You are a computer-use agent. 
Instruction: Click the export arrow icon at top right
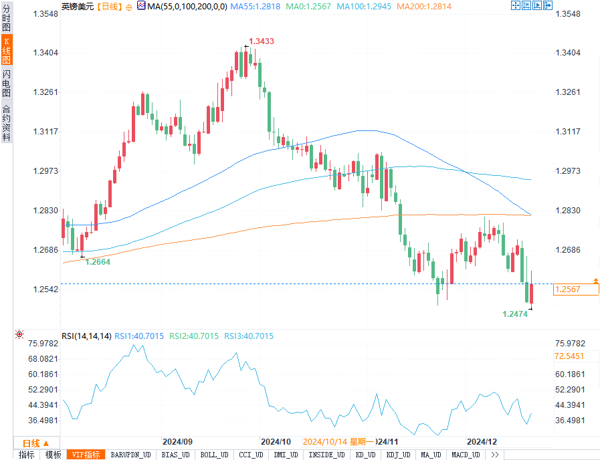(548, 5)
